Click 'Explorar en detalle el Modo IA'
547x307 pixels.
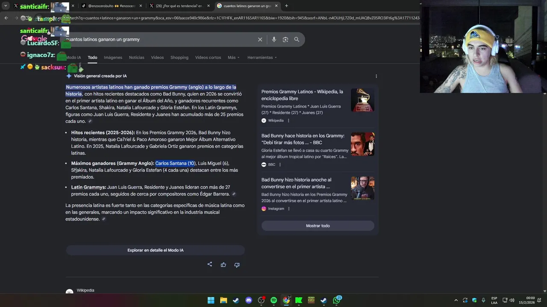point(155,250)
